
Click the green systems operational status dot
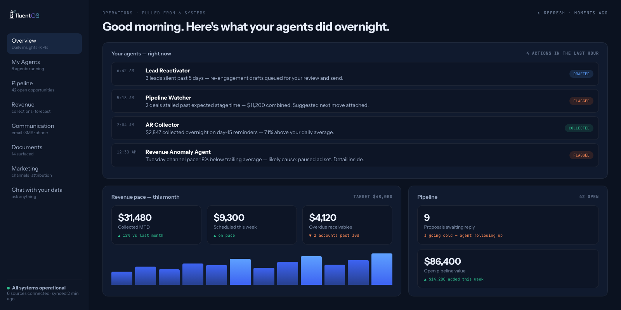tap(8, 288)
